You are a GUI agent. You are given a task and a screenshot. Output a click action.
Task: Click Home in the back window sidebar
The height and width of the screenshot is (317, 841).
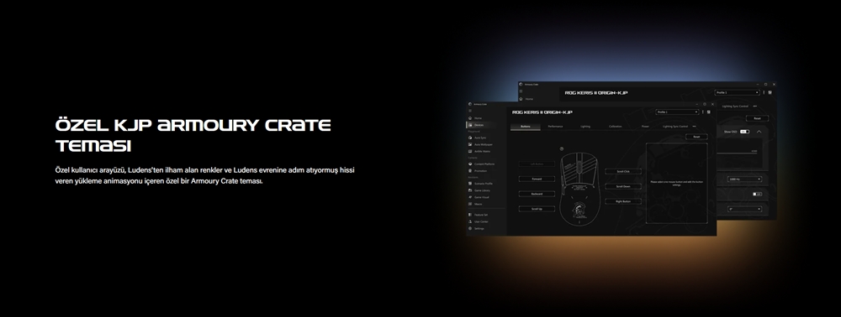[x=526, y=99]
